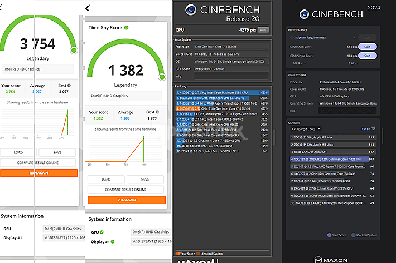
Task: Select R20 ranking row Intel Xeon CPU E7-4890 v2
Action: (222, 98)
